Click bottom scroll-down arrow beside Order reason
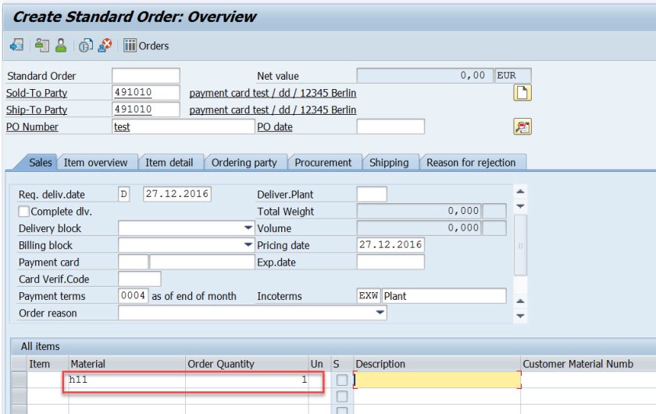This screenshot has width=656, height=414. (520, 316)
